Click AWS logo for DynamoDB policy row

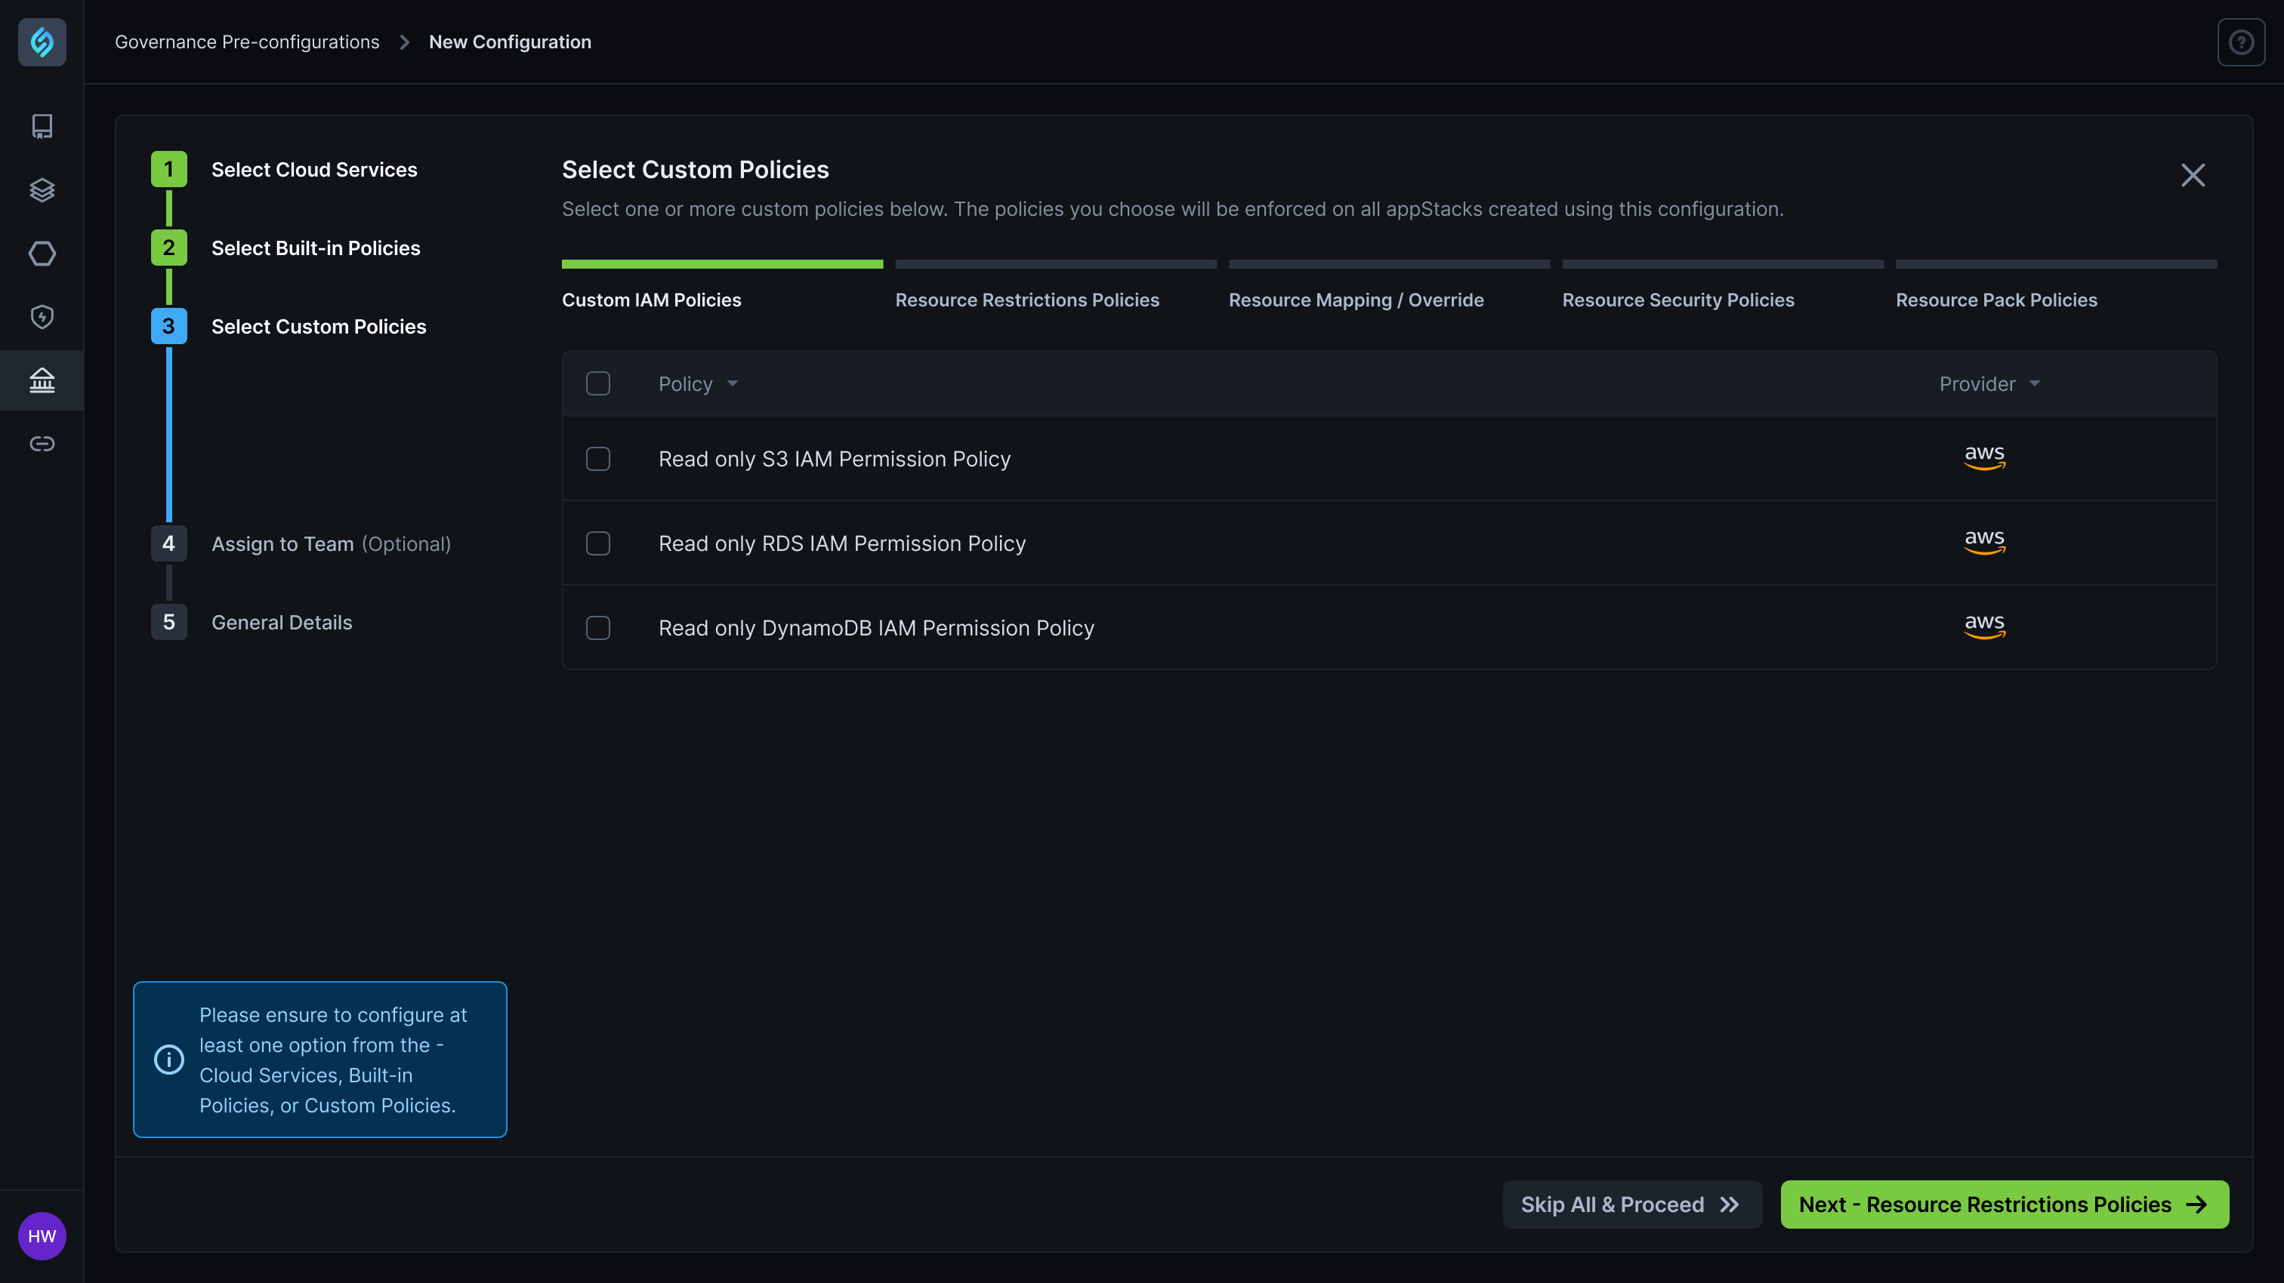(1984, 626)
